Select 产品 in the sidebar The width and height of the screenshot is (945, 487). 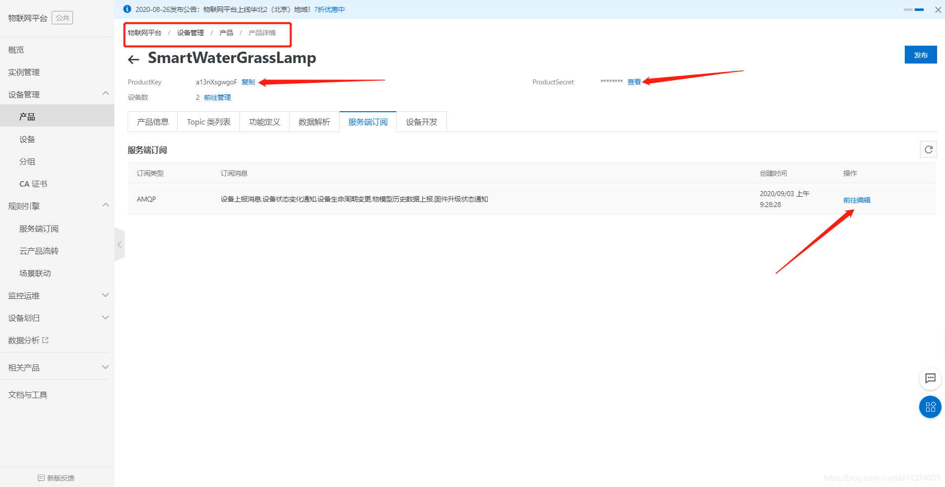pyautogui.click(x=57, y=117)
